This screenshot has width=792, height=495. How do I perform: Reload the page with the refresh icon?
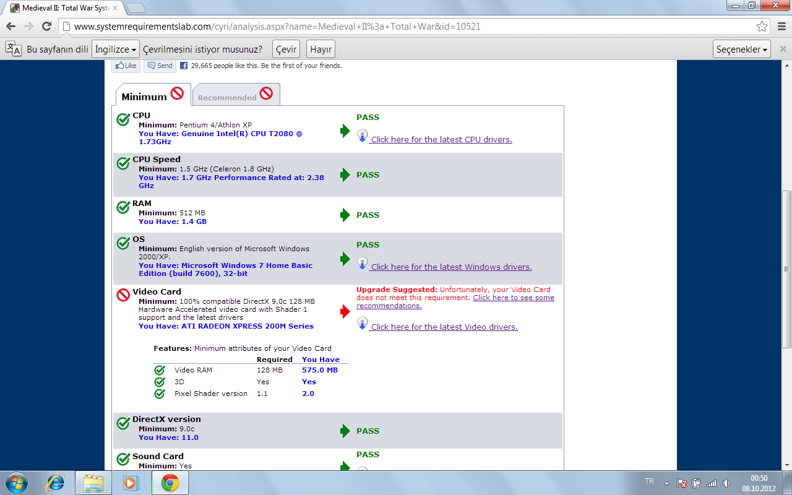point(46,27)
